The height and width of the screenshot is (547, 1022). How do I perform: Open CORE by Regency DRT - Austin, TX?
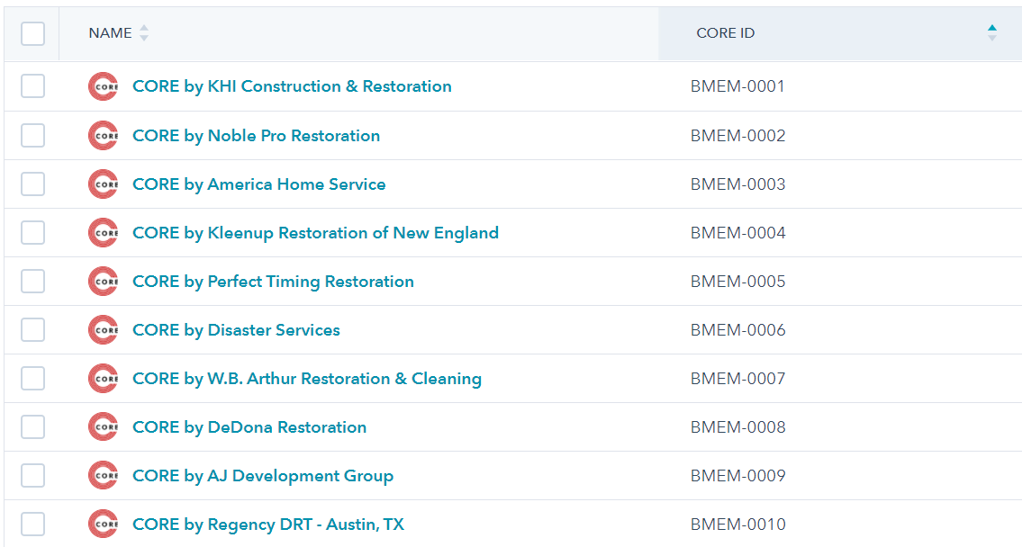click(x=268, y=525)
